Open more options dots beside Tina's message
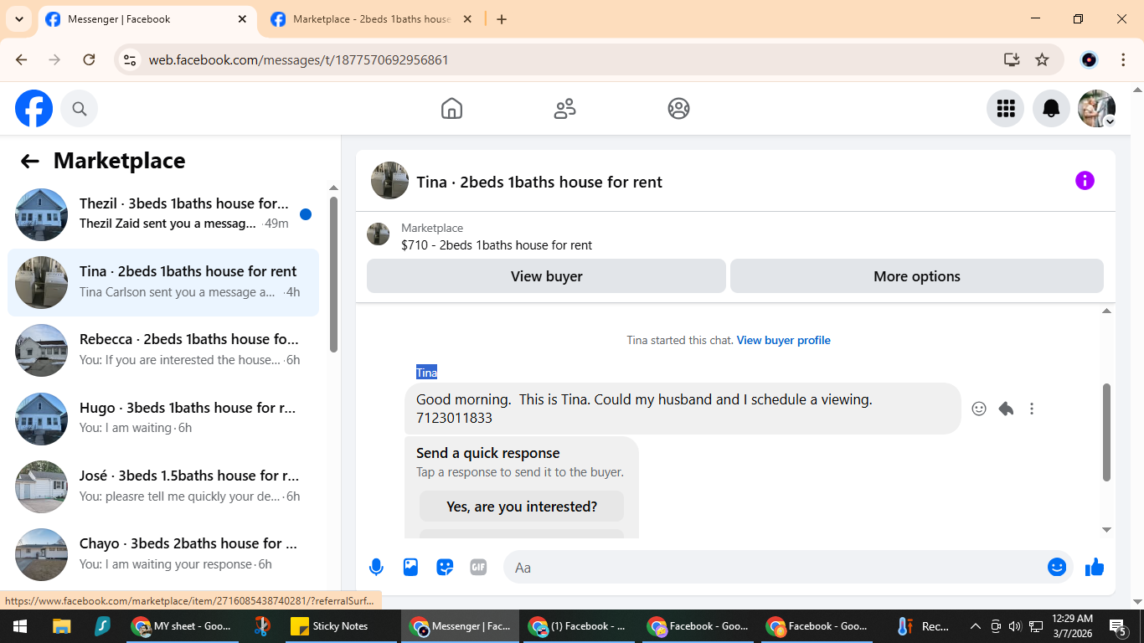This screenshot has height=643, width=1144. click(x=1032, y=409)
